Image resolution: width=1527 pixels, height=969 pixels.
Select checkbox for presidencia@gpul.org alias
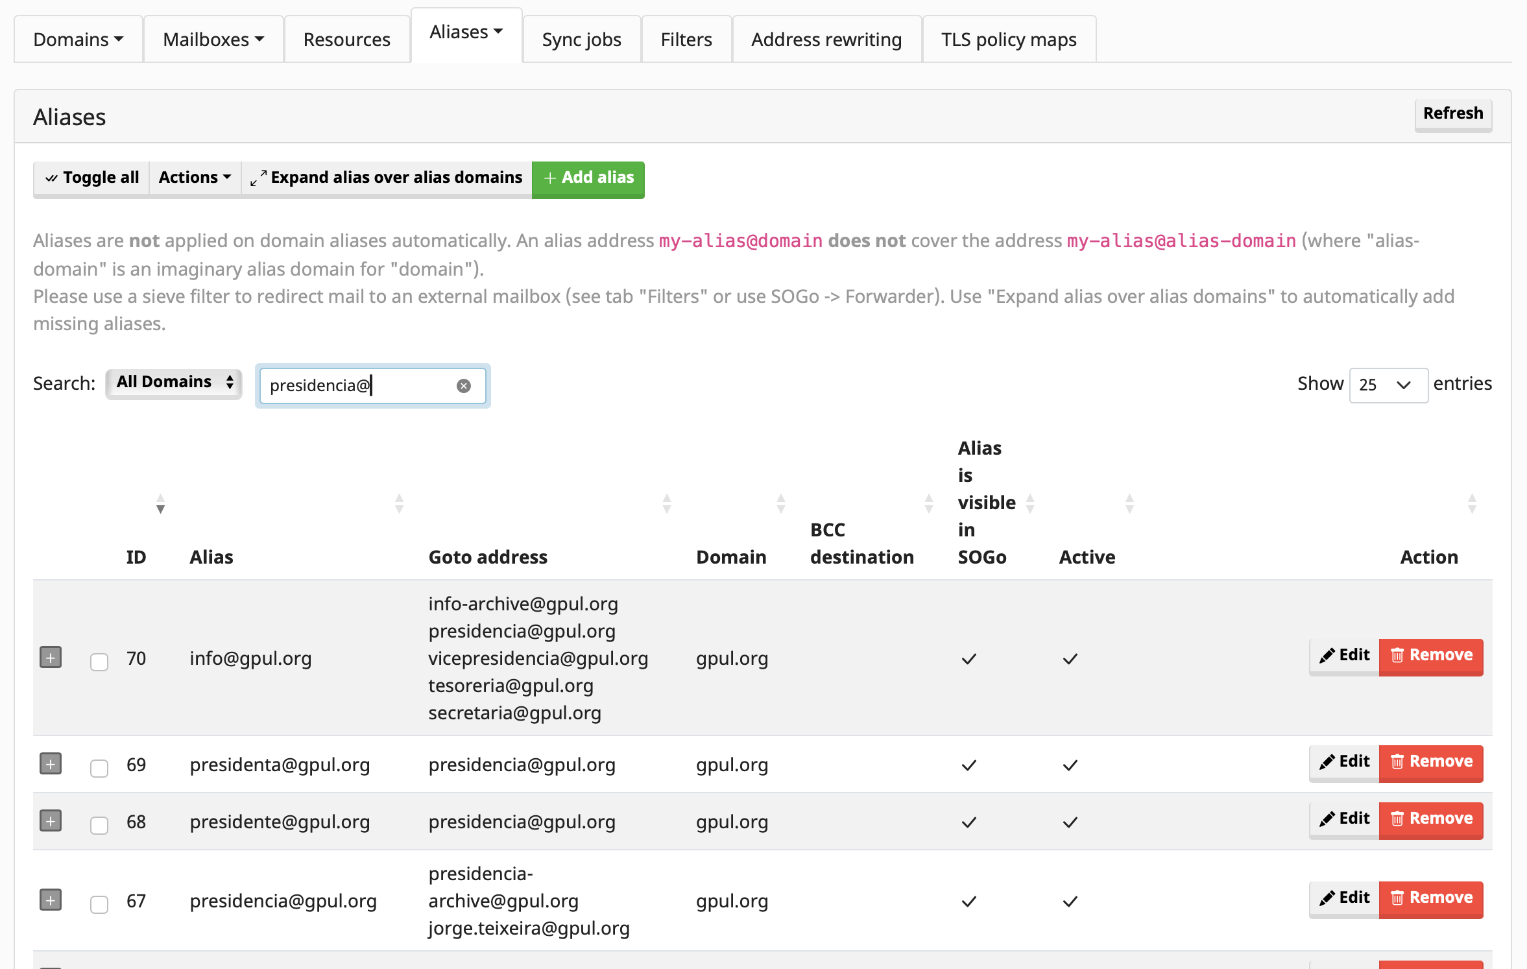(x=99, y=904)
